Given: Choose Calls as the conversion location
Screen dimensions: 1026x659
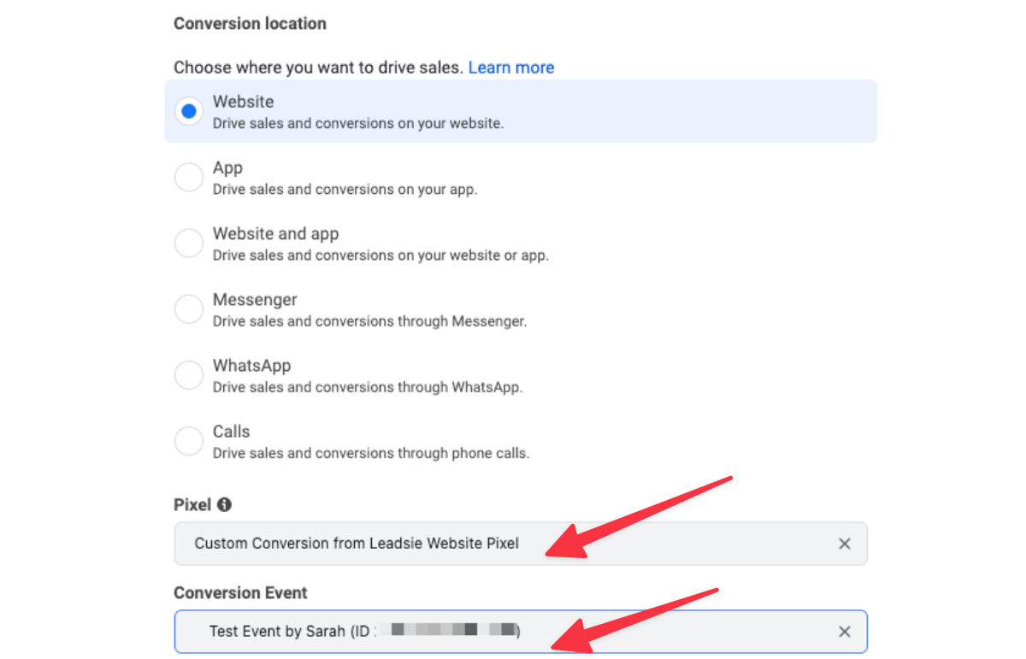Looking at the screenshot, I should click(x=188, y=440).
